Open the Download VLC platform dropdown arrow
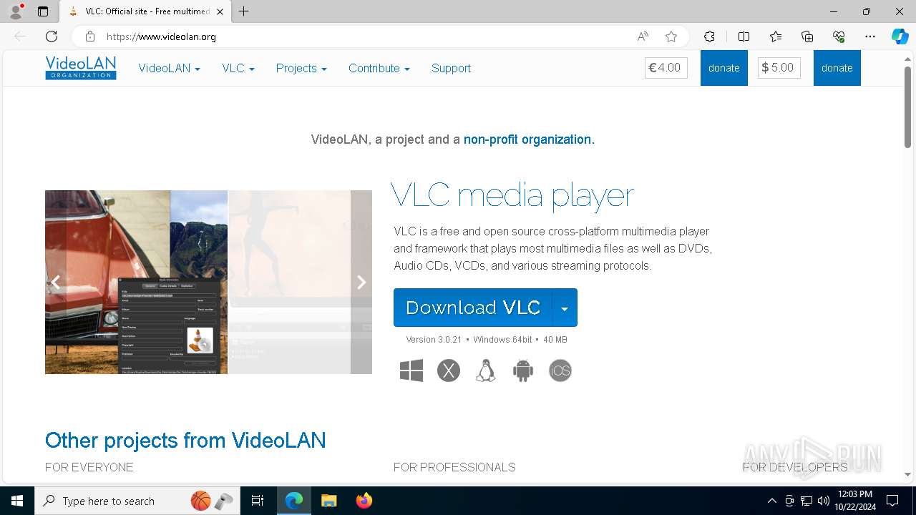Screen dimensions: 916x515 point(565,308)
